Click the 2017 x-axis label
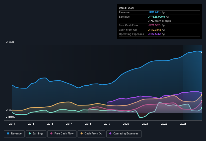The width and height of the screenshot is (206, 141). tap(69, 124)
